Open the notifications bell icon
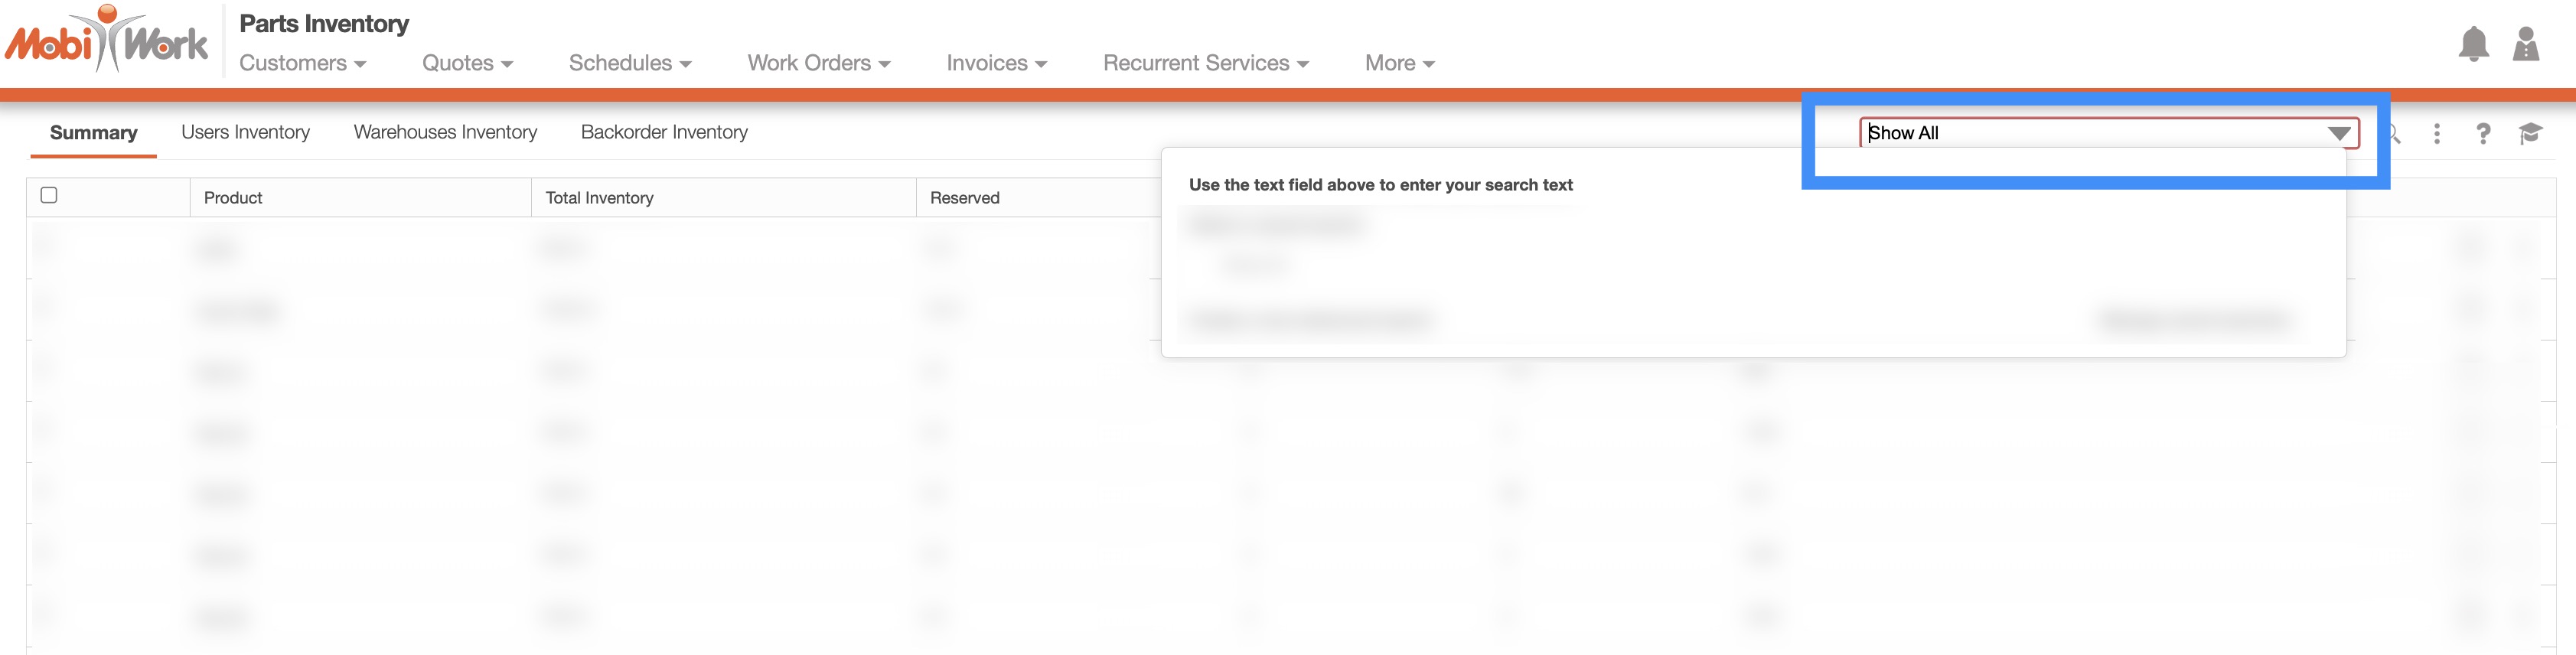Image resolution: width=2576 pixels, height=655 pixels. pyautogui.click(x=2473, y=45)
